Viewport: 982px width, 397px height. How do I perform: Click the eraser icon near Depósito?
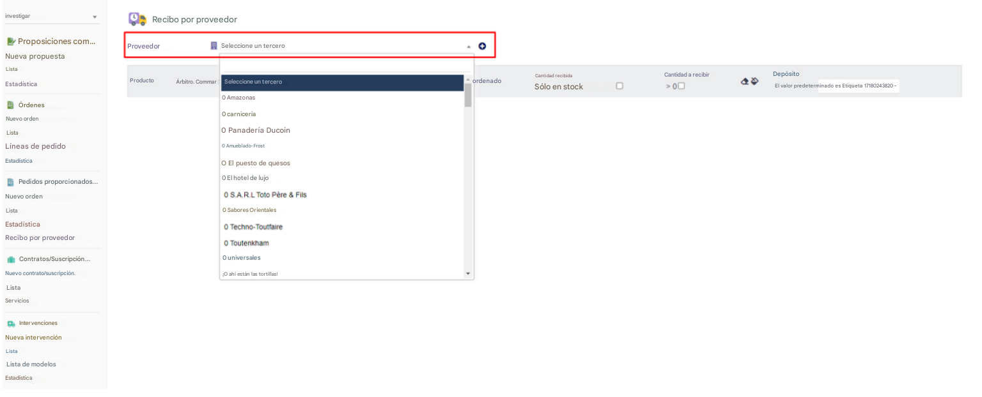click(x=744, y=82)
